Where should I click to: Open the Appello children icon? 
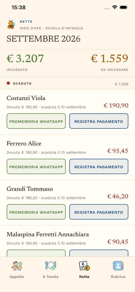tap(17, 266)
